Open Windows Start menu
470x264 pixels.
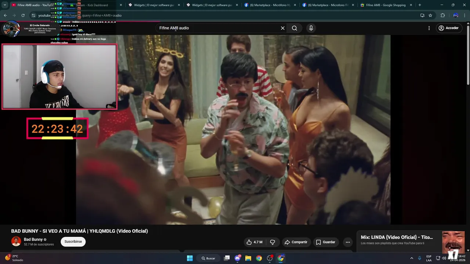[x=190, y=258]
